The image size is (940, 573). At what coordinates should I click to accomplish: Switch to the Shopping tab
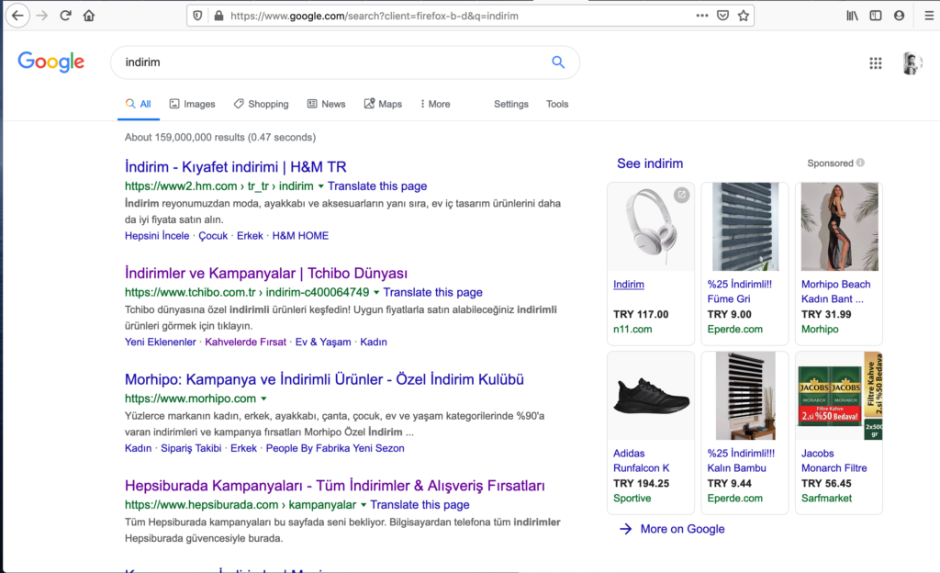click(x=262, y=104)
